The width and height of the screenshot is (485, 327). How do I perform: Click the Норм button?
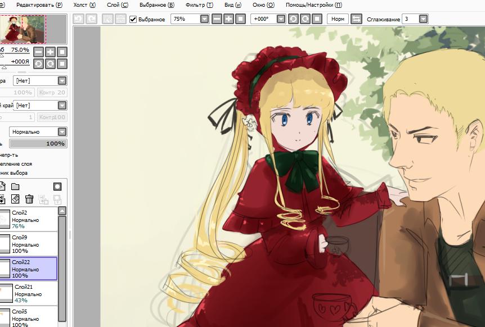pyautogui.click(x=338, y=19)
